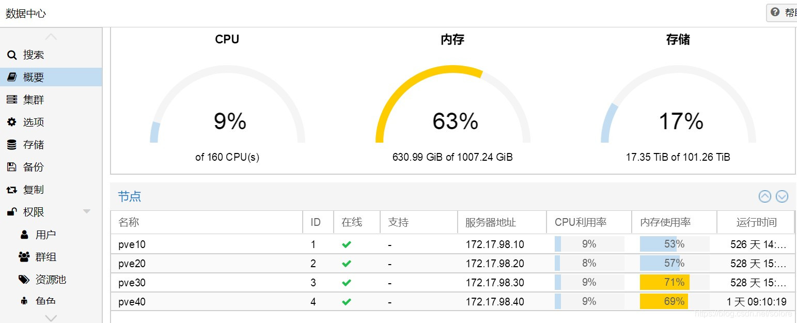Click the floppy icon beside 备份

[11, 167]
